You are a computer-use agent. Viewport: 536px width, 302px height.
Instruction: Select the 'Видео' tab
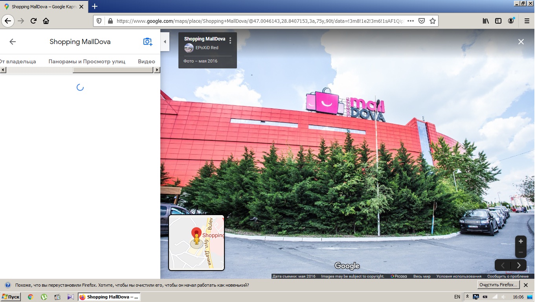click(147, 61)
